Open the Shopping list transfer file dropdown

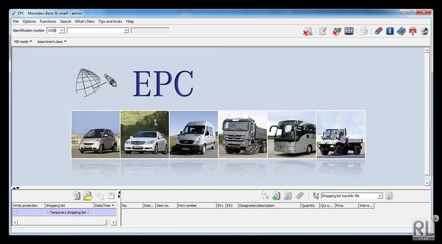(x=380, y=196)
